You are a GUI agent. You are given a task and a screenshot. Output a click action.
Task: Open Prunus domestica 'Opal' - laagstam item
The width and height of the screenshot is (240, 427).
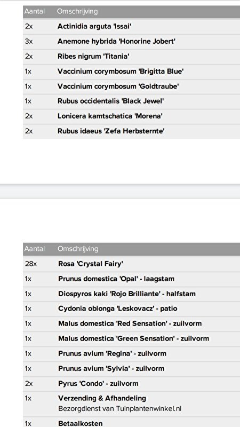point(116,279)
